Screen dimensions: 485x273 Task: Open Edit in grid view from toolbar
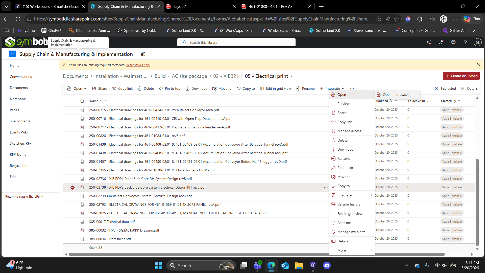(275, 88)
